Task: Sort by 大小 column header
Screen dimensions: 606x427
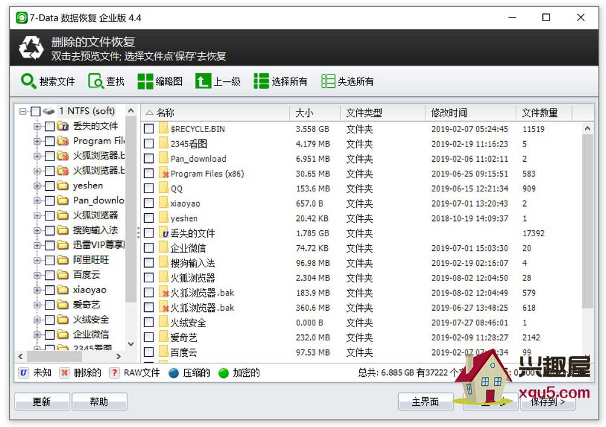Action: tap(315, 113)
